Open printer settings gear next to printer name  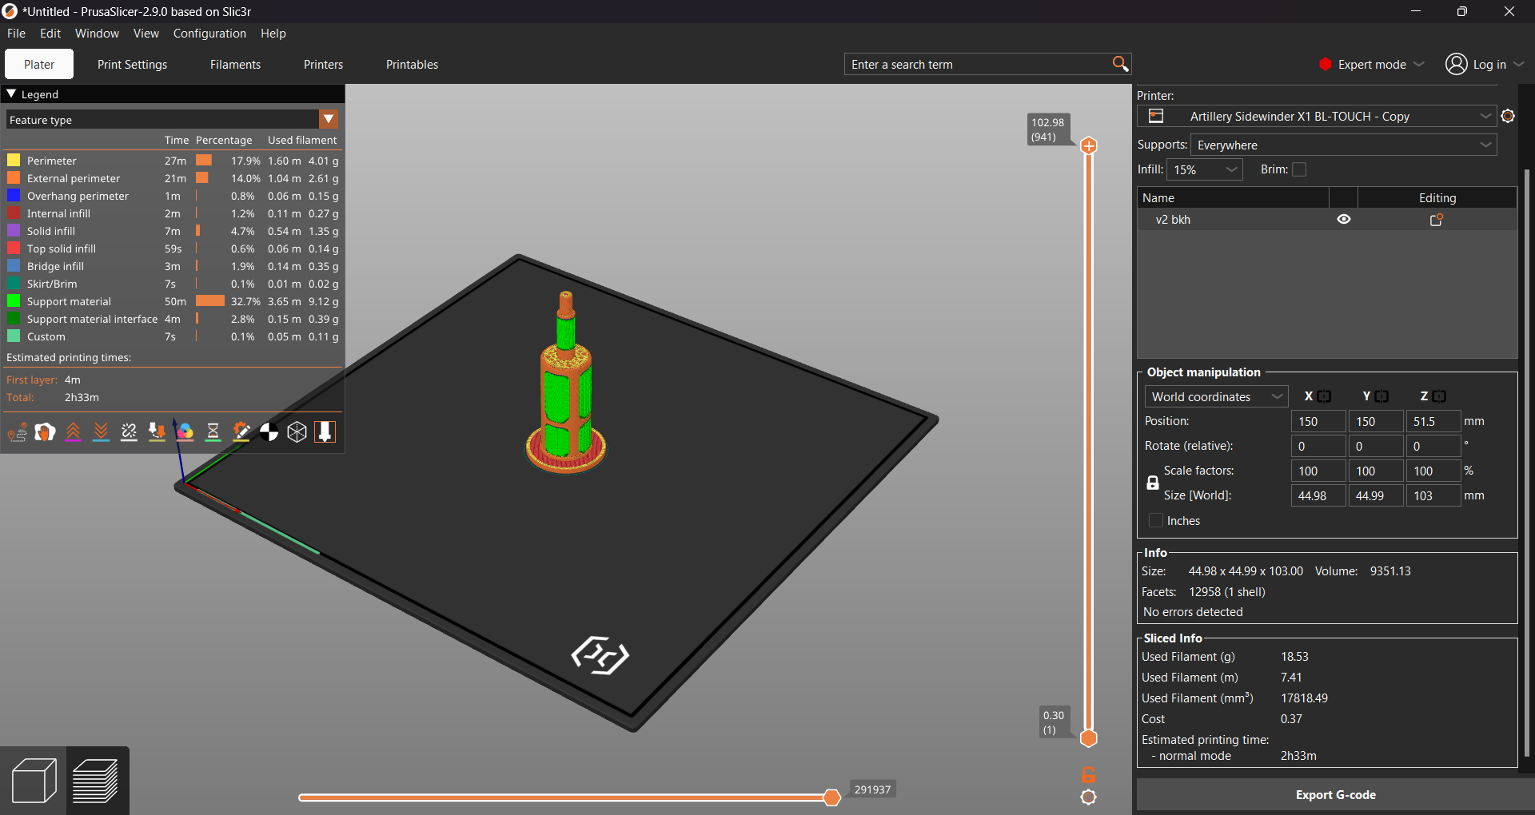pyautogui.click(x=1508, y=117)
